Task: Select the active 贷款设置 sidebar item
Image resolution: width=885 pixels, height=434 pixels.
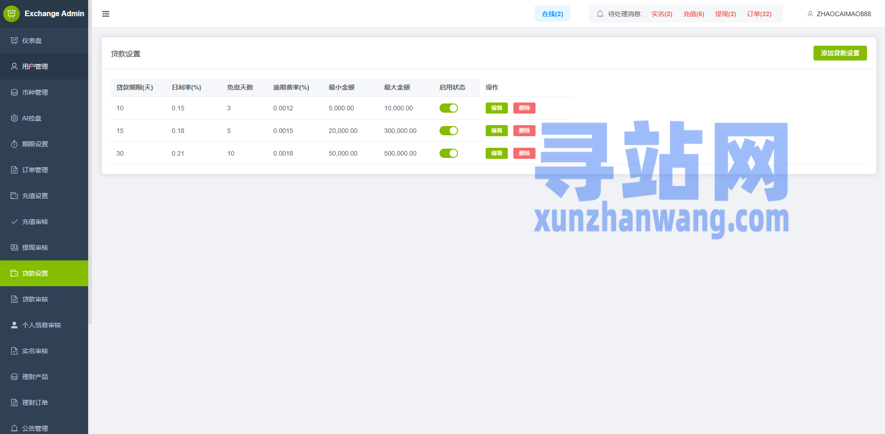Action: pos(44,273)
